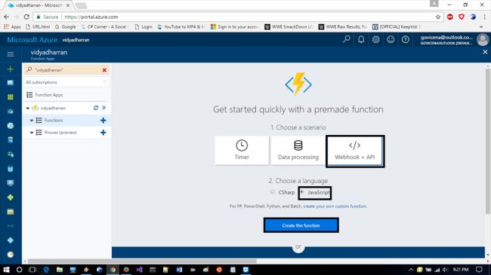Click the Create this function button
Image resolution: width=491 pixels, height=275 pixels.
(301, 225)
